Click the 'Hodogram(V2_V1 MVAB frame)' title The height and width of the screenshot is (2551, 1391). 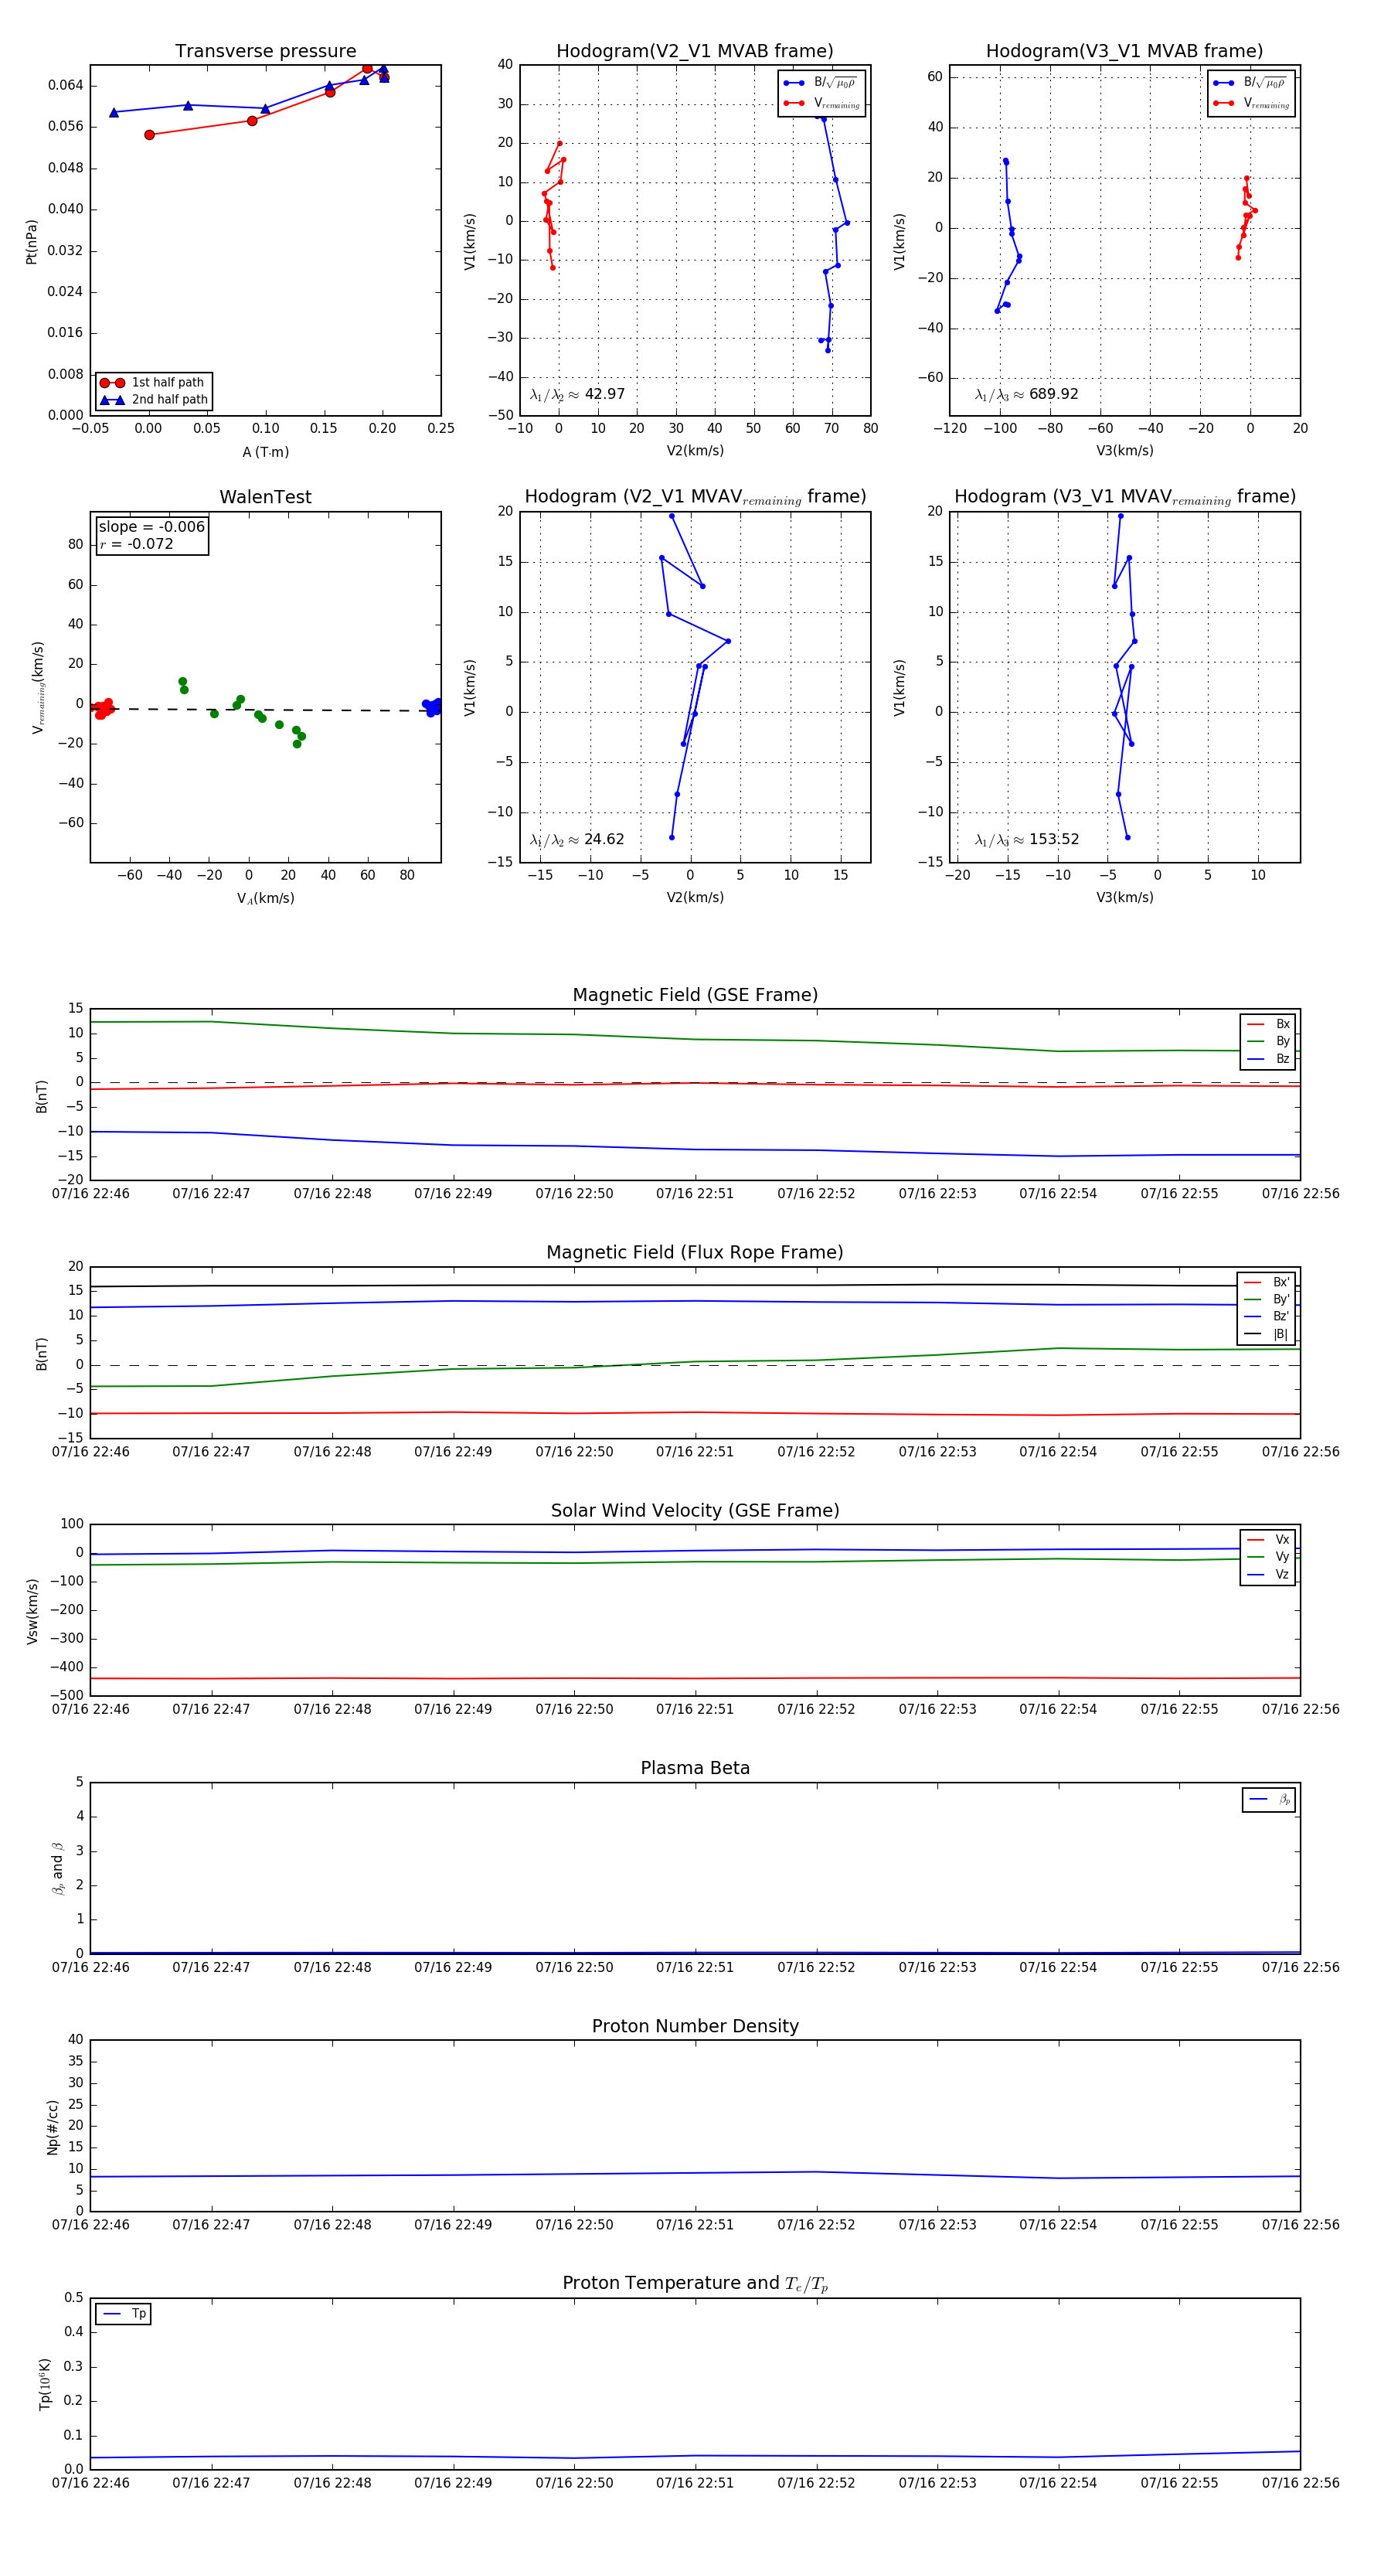(695, 52)
